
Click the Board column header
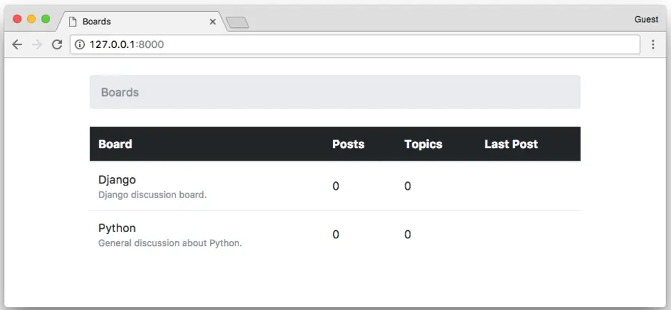[x=115, y=144]
